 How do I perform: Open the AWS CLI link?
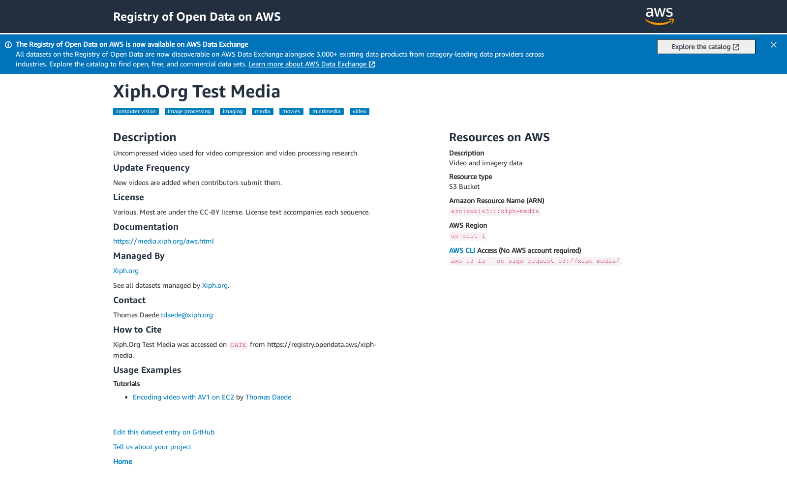click(462, 250)
